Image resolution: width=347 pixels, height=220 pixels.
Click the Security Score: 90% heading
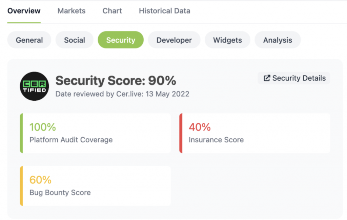click(116, 80)
